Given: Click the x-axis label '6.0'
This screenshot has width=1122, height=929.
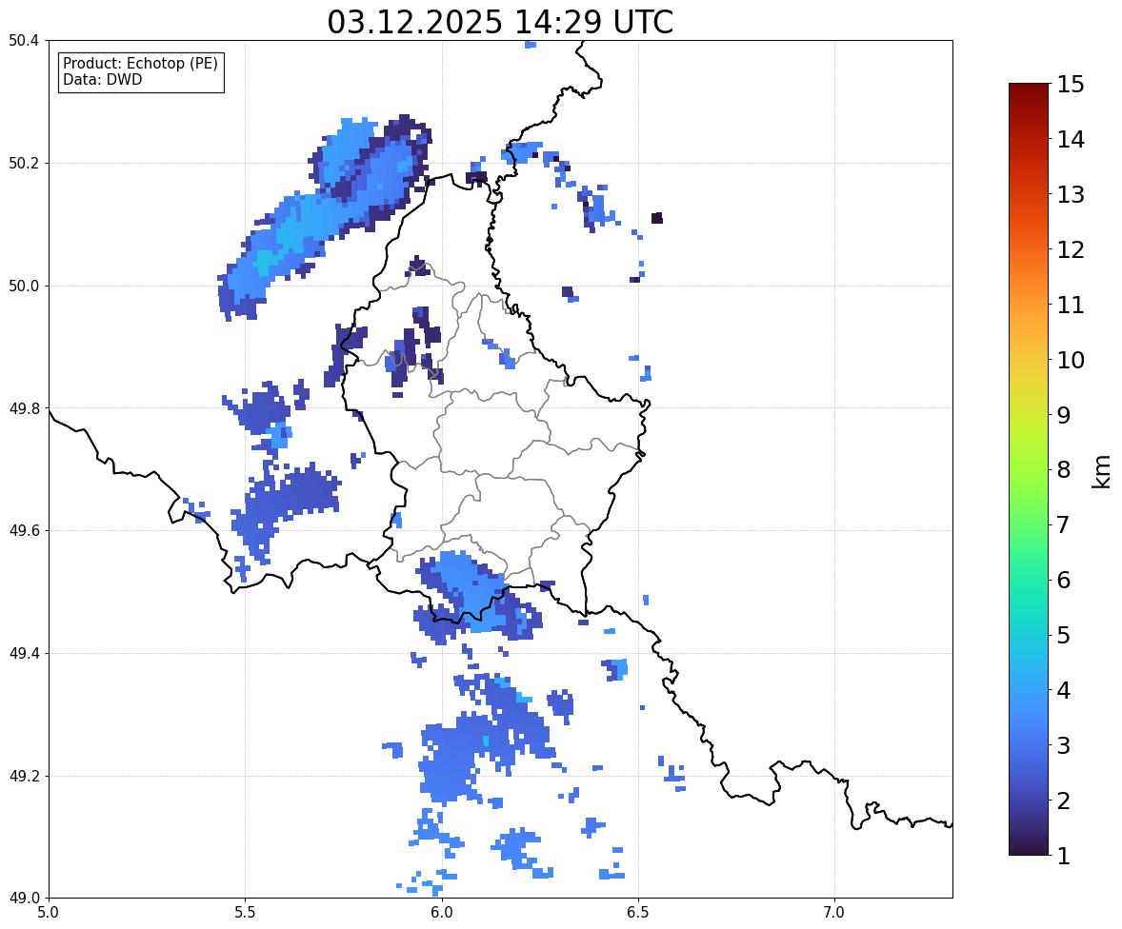Looking at the screenshot, I should click(x=442, y=913).
